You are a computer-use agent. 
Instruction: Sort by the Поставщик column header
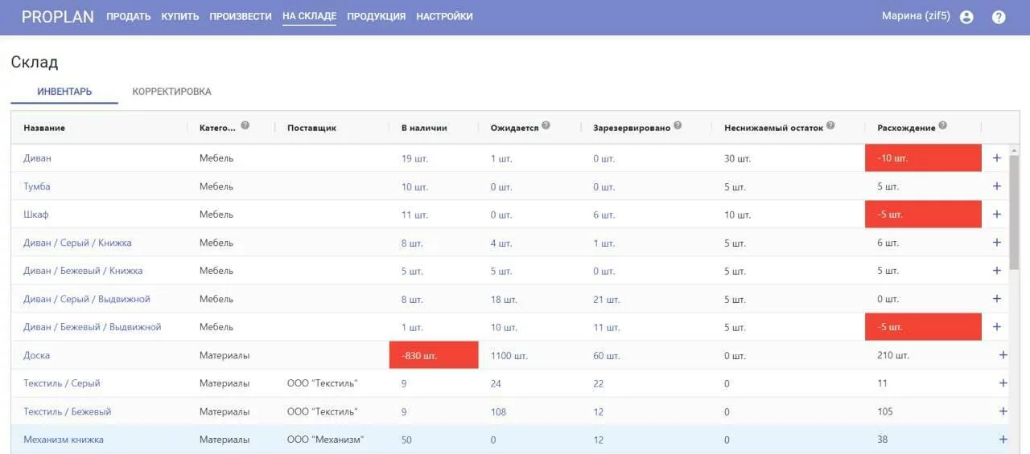click(x=311, y=128)
